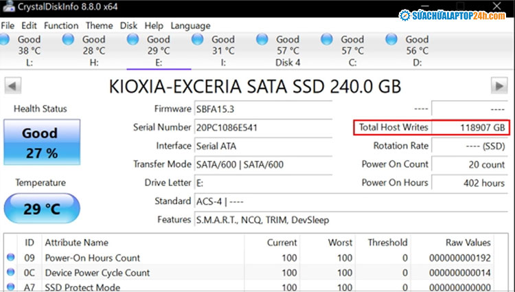The height and width of the screenshot is (292, 515).
Task: Select drive E: status orb
Action: click(x=133, y=39)
